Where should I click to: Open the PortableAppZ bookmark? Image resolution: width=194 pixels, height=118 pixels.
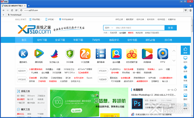coord(15,15)
